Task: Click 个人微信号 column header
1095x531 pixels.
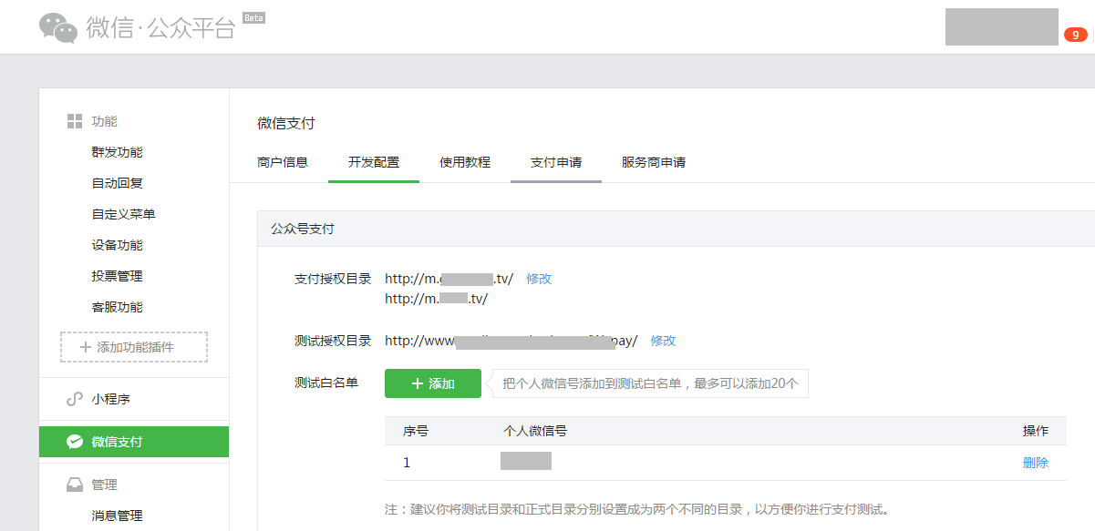Action: coord(535,431)
